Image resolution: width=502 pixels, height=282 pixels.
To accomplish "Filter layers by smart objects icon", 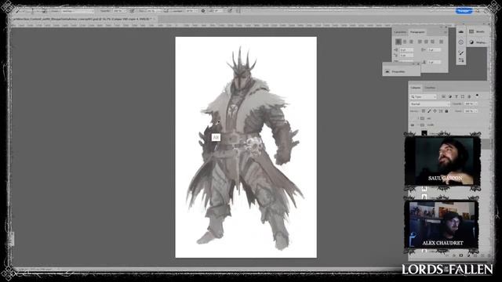I will [x=469, y=96].
